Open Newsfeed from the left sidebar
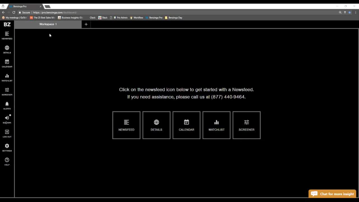The height and width of the screenshot is (202, 359). pyautogui.click(x=7, y=36)
